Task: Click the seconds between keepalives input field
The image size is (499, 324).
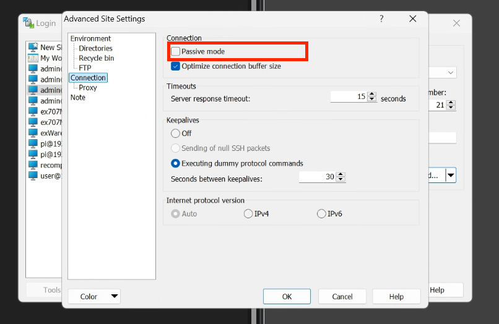Action: [317, 177]
